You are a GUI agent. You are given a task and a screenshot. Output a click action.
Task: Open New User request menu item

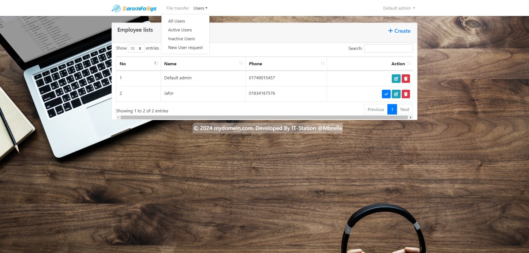pyautogui.click(x=185, y=48)
